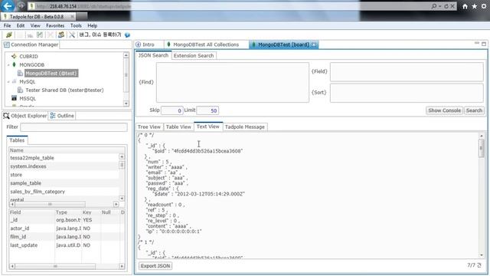This screenshot has width=490, height=276.
Task: Click the field list horizontal scroll right arrow
Action: coord(122,266)
